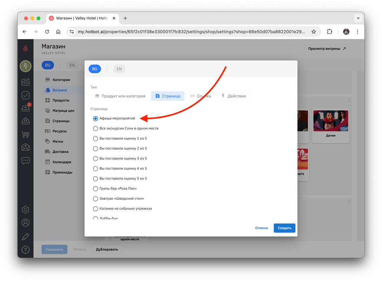Open the checkmark tasks icon in the sidebar
382x281 pixels.
coord(25,95)
